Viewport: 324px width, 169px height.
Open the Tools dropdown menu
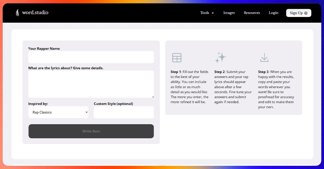pos(207,13)
